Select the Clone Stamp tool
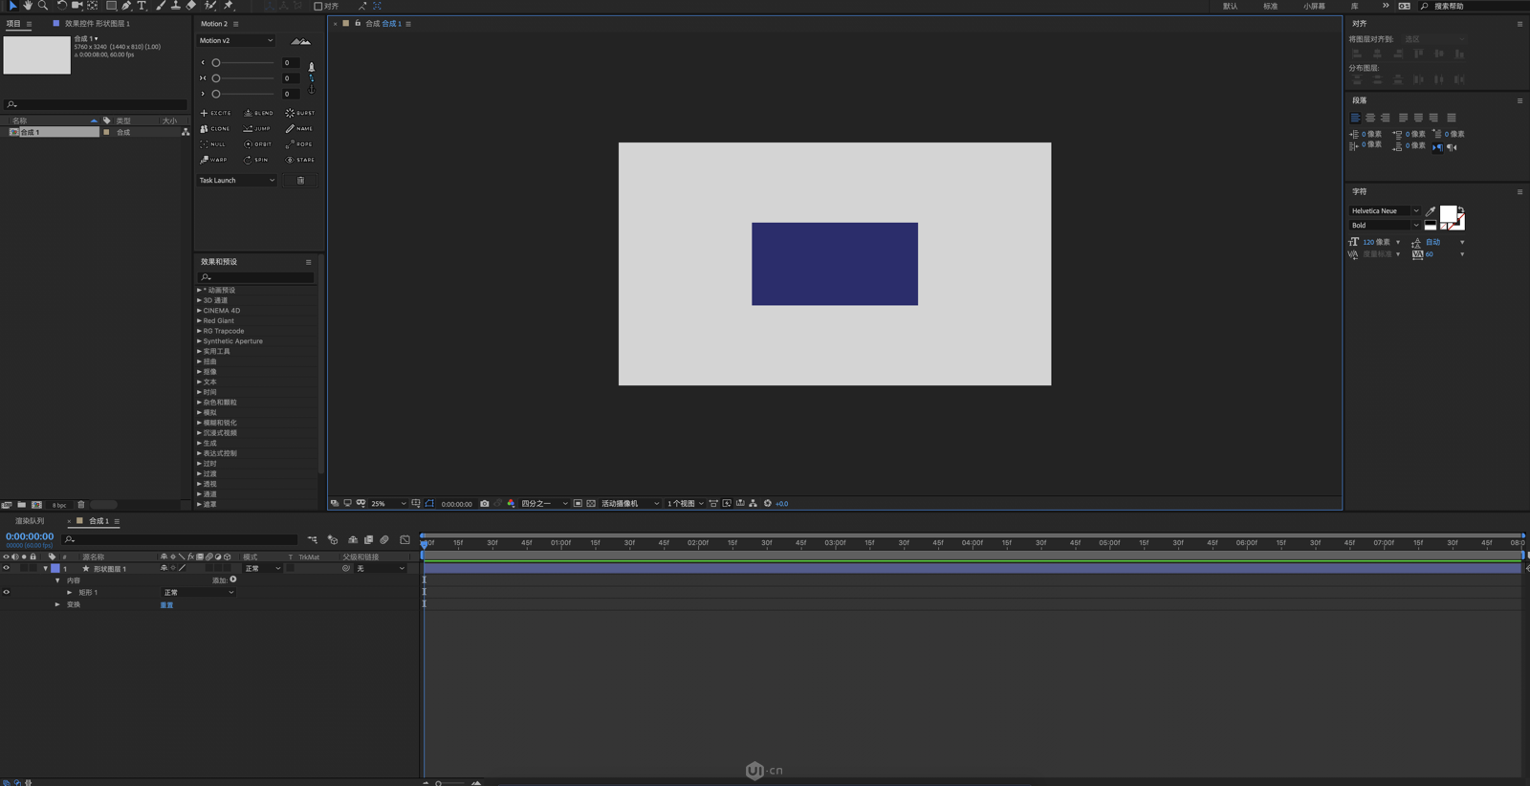Image resolution: width=1530 pixels, height=786 pixels. click(x=175, y=6)
